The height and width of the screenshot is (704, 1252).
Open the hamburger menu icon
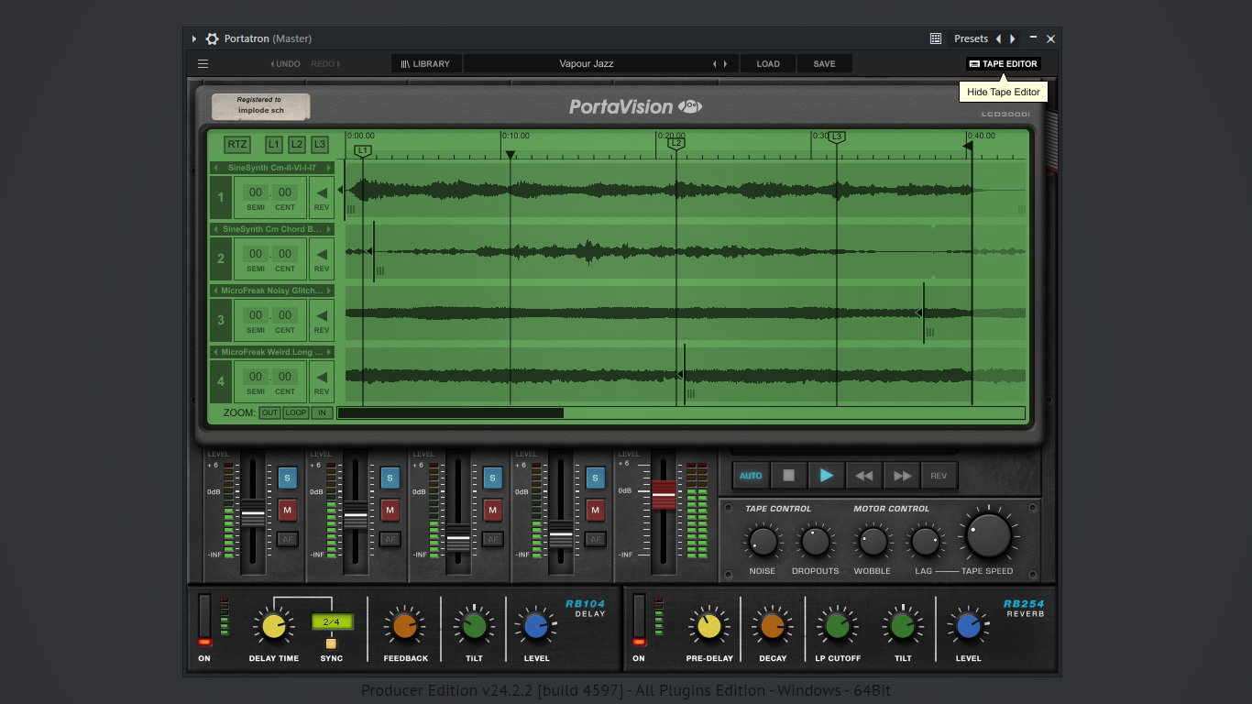click(203, 64)
